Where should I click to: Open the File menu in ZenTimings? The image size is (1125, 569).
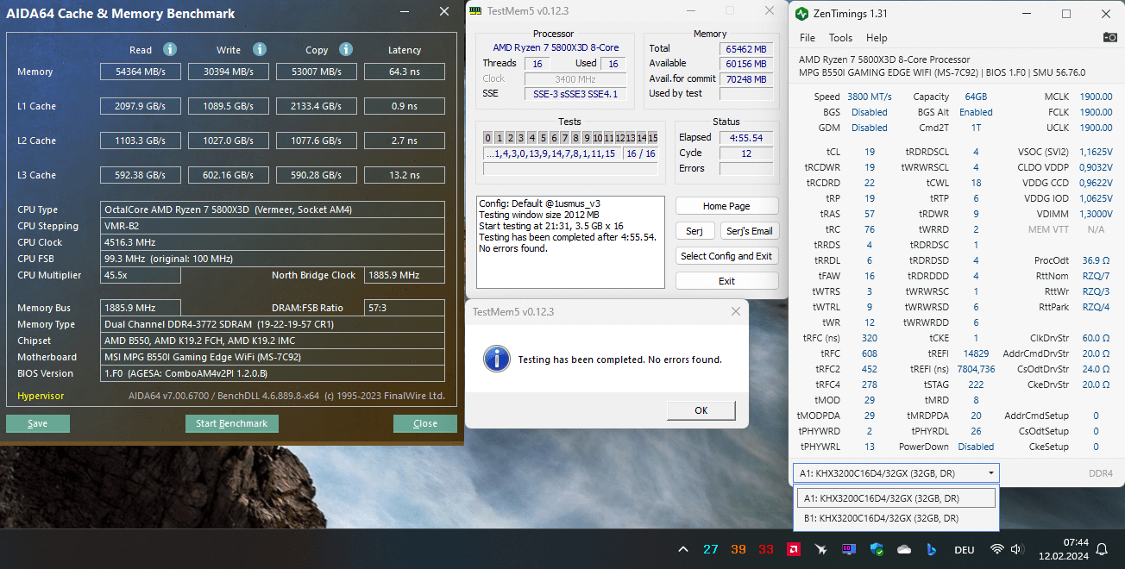click(808, 38)
